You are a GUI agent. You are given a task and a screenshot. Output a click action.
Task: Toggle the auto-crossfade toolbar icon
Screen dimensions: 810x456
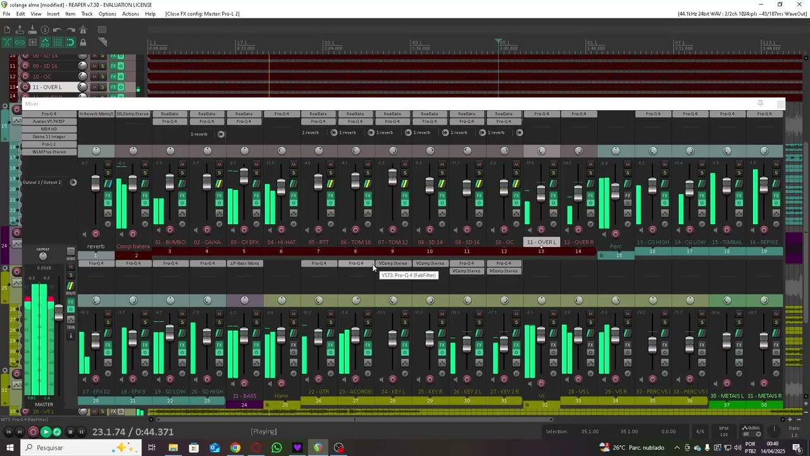point(7,42)
